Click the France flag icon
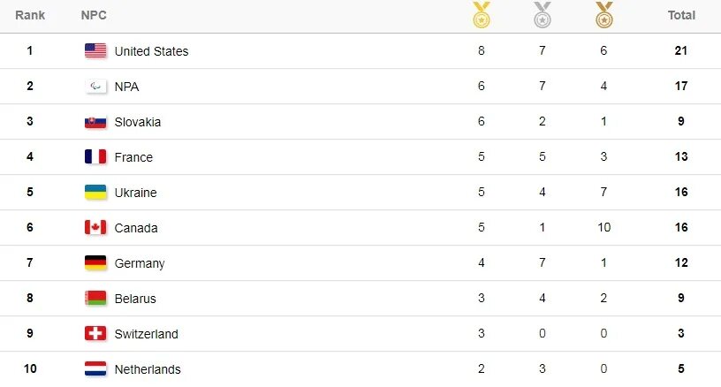The height and width of the screenshot is (387, 721). pyautogui.click(x=95, y=156)
